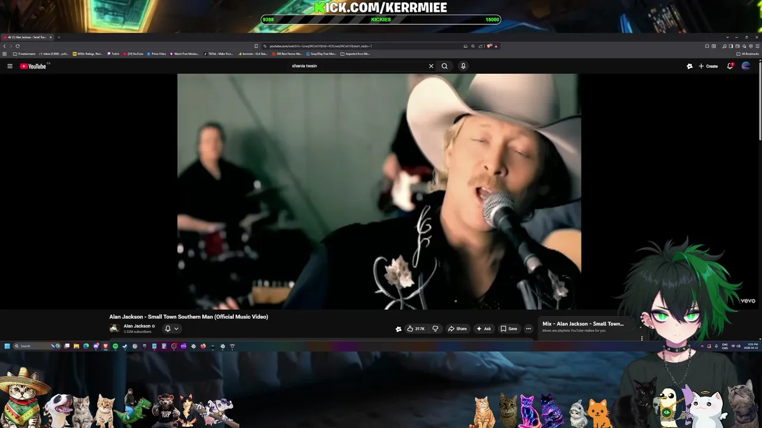
Task: Click the Brave Rewards triangle icon
Action: [496, 46]
